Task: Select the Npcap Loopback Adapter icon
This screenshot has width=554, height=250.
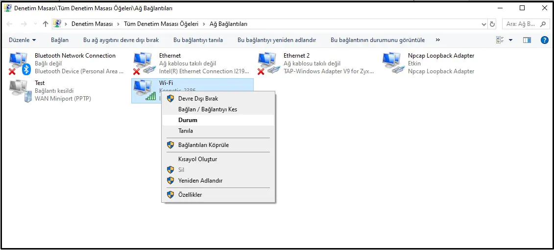Action: coord(393,63)
